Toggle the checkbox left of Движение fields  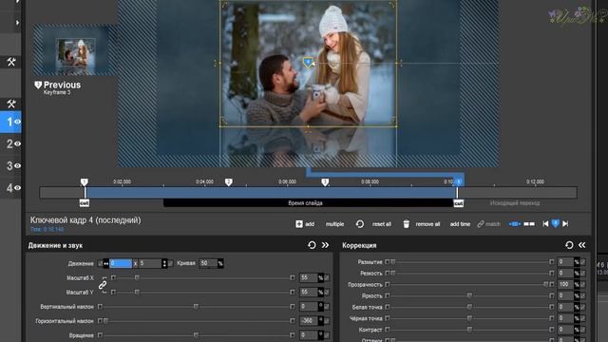[100, 264]
